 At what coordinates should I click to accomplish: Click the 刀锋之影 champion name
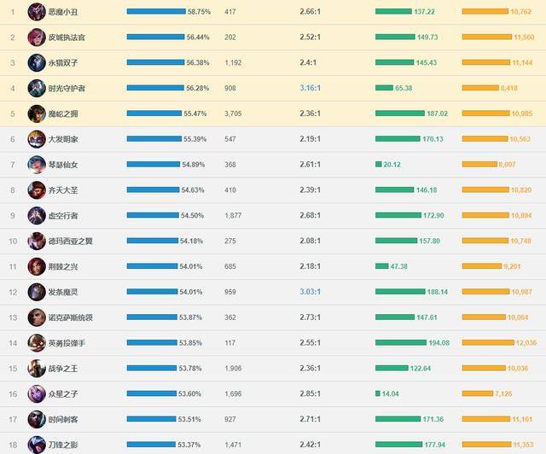pos(63,445)
